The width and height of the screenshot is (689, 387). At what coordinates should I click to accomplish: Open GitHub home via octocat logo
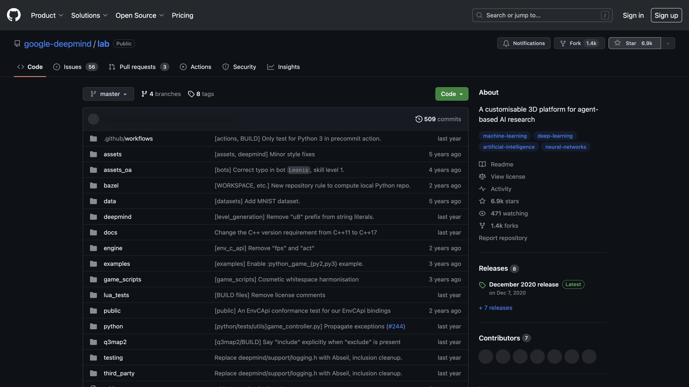coord(13,15)
